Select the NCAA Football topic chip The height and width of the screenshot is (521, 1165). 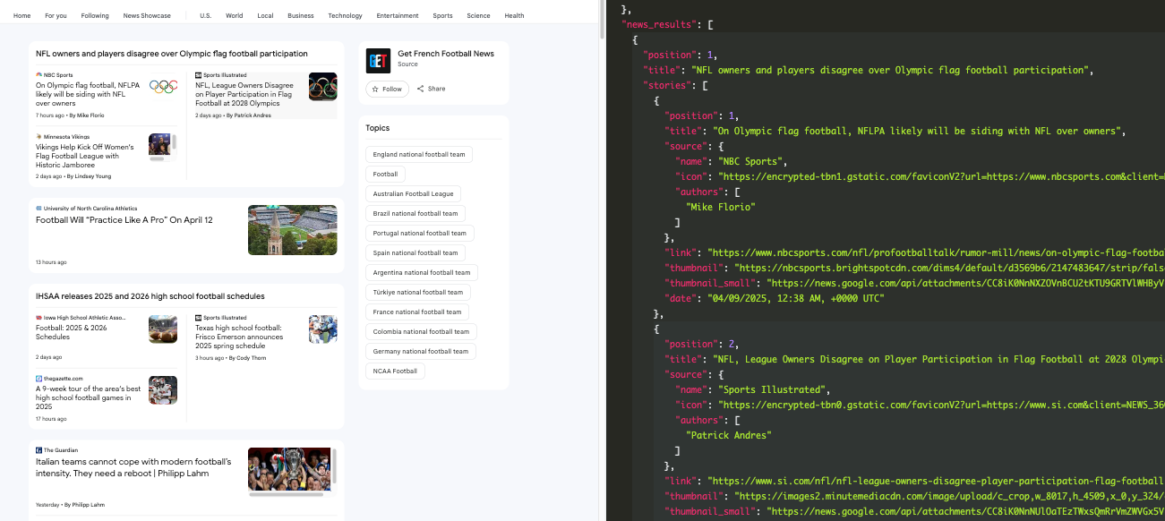pos(396,371)
